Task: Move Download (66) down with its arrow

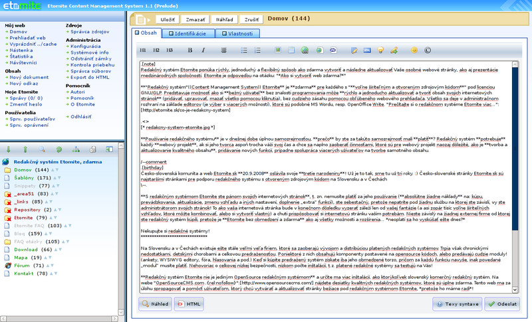Action: 60,250
